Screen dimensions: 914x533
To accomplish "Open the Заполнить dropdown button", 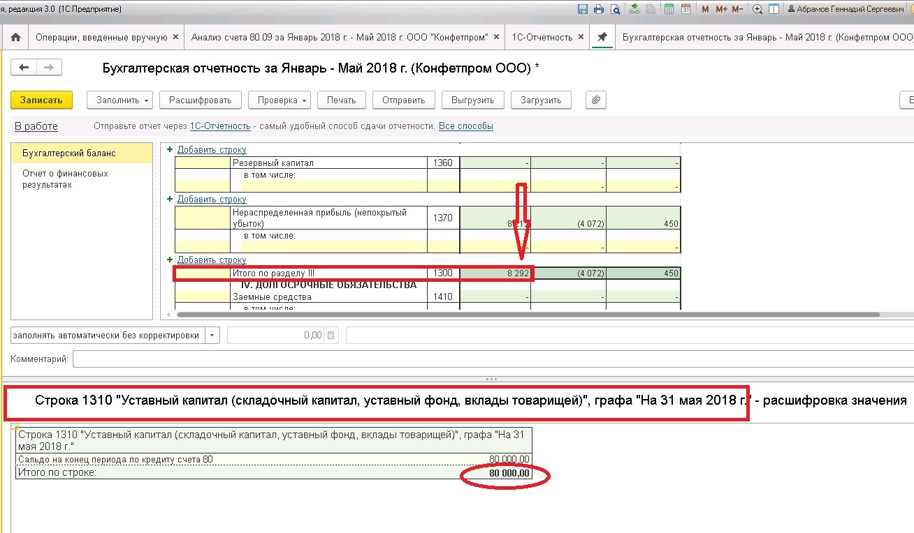I will (119, 100).
